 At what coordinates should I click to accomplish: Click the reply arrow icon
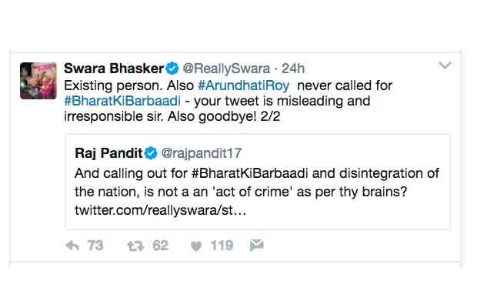(x=73, y=246)
